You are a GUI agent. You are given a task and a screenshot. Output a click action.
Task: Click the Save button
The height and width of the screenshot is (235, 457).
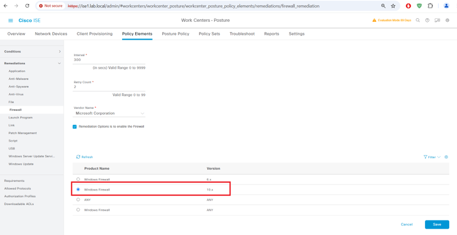tap(437, 224)
